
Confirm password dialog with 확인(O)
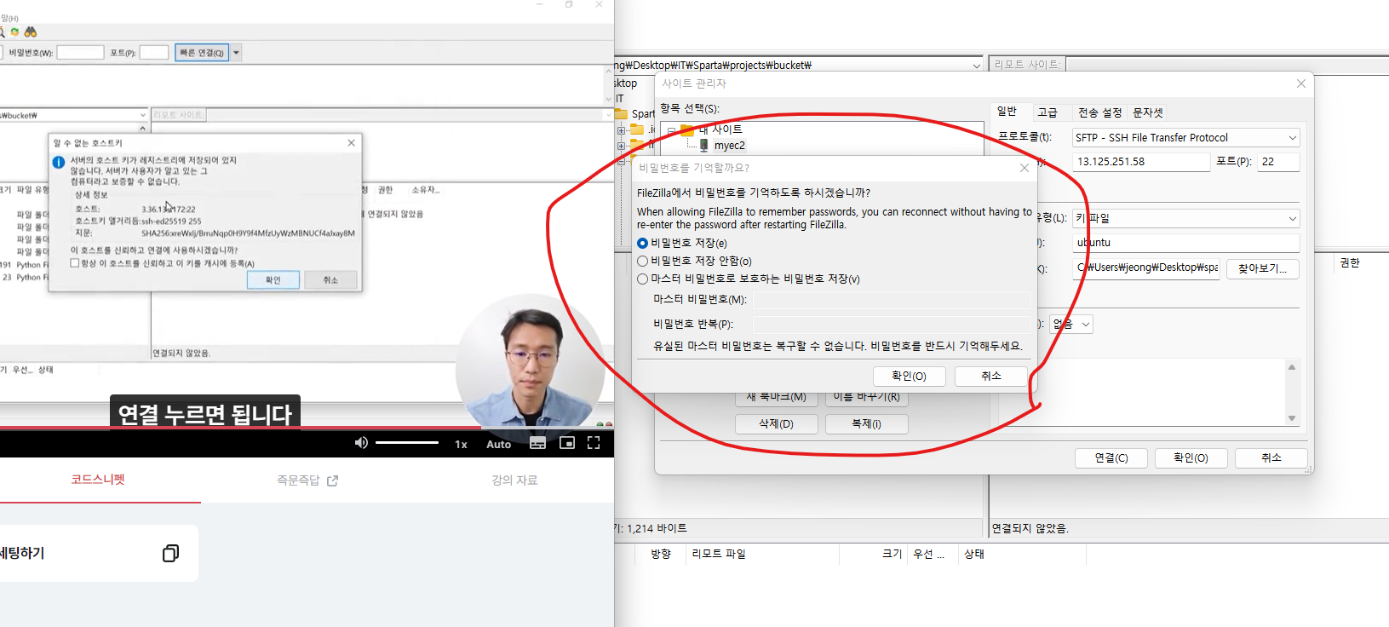click(x=909, y=377)
